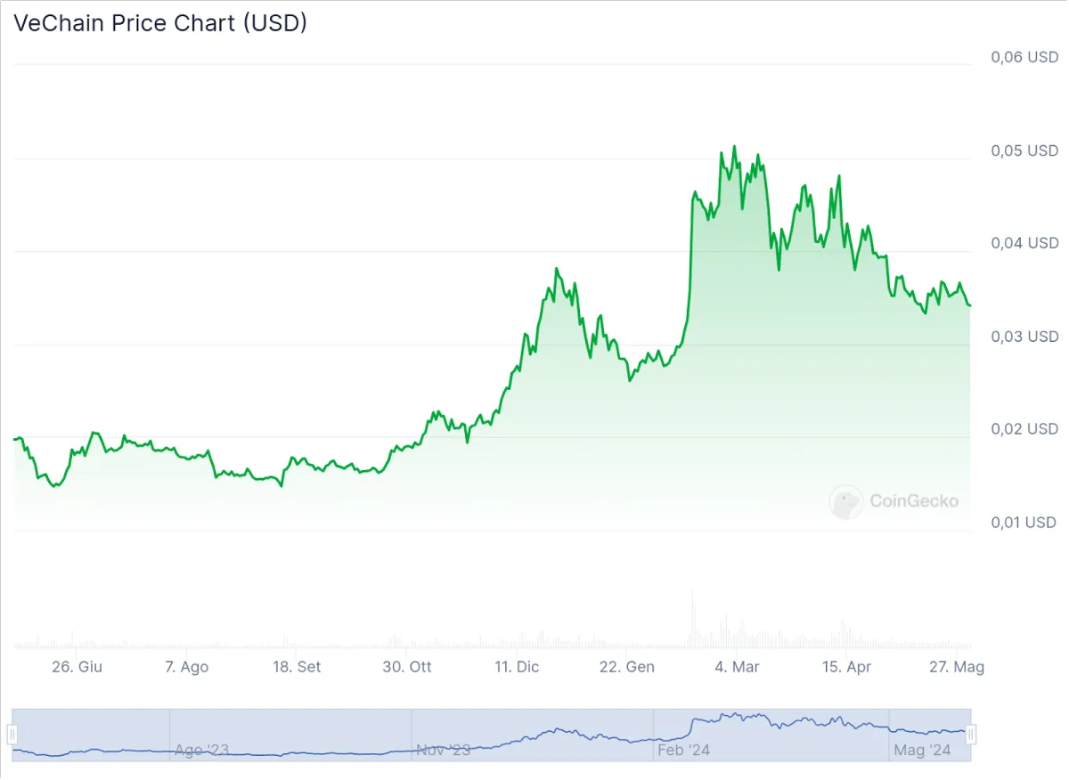
Task: Click Feb '24 in the navigator
Action: pyautogui.click(x=684, y=751)
